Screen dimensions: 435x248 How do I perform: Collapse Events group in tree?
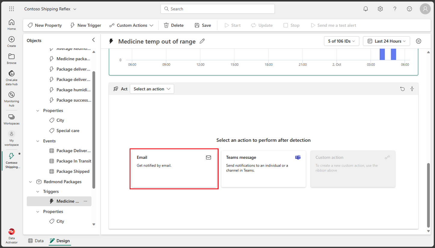pos(38,141)
